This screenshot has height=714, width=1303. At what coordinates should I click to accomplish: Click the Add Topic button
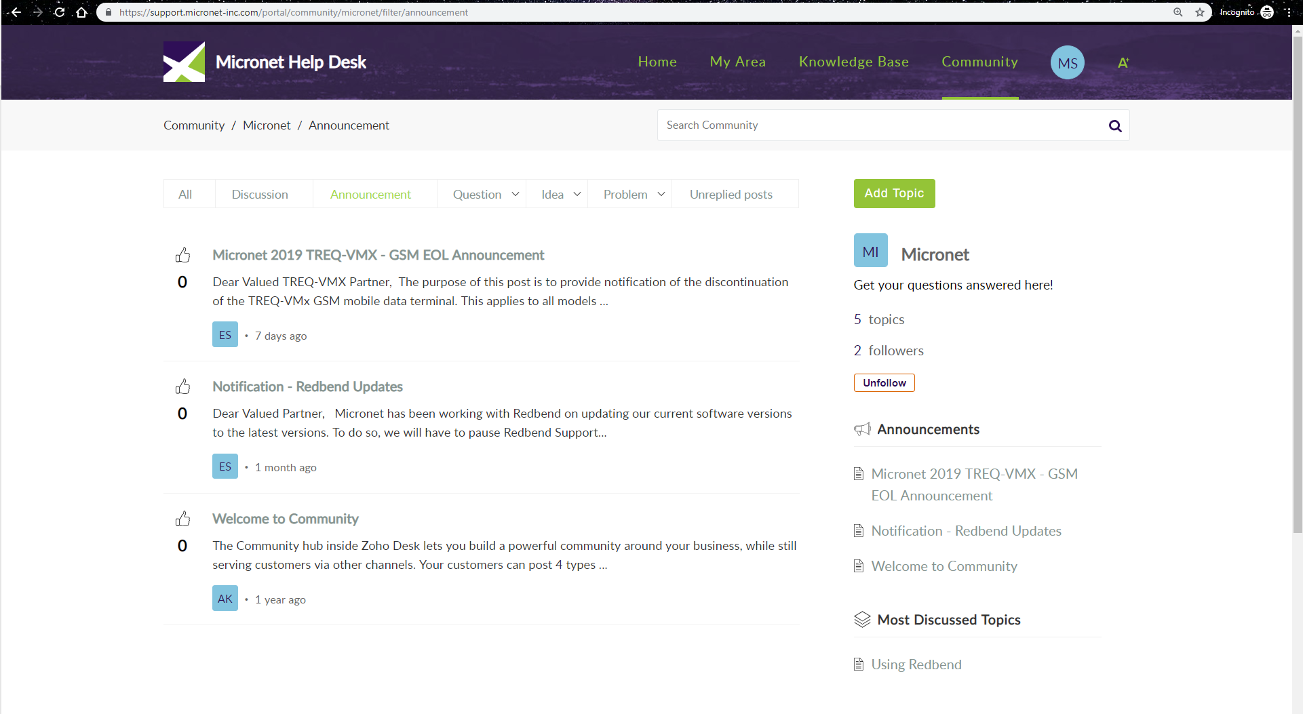894,193
